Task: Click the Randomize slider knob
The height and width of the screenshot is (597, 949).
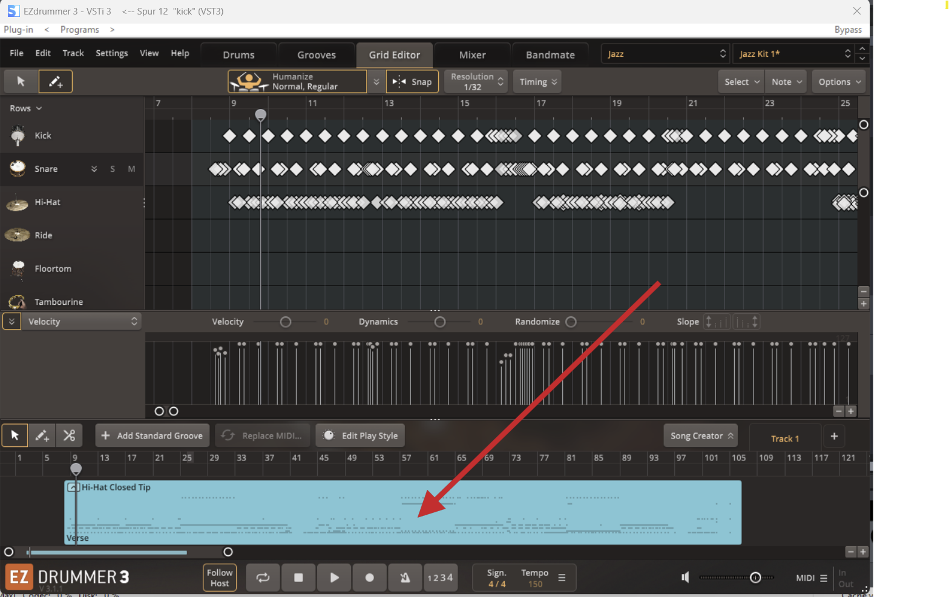Action: [571, 322]
